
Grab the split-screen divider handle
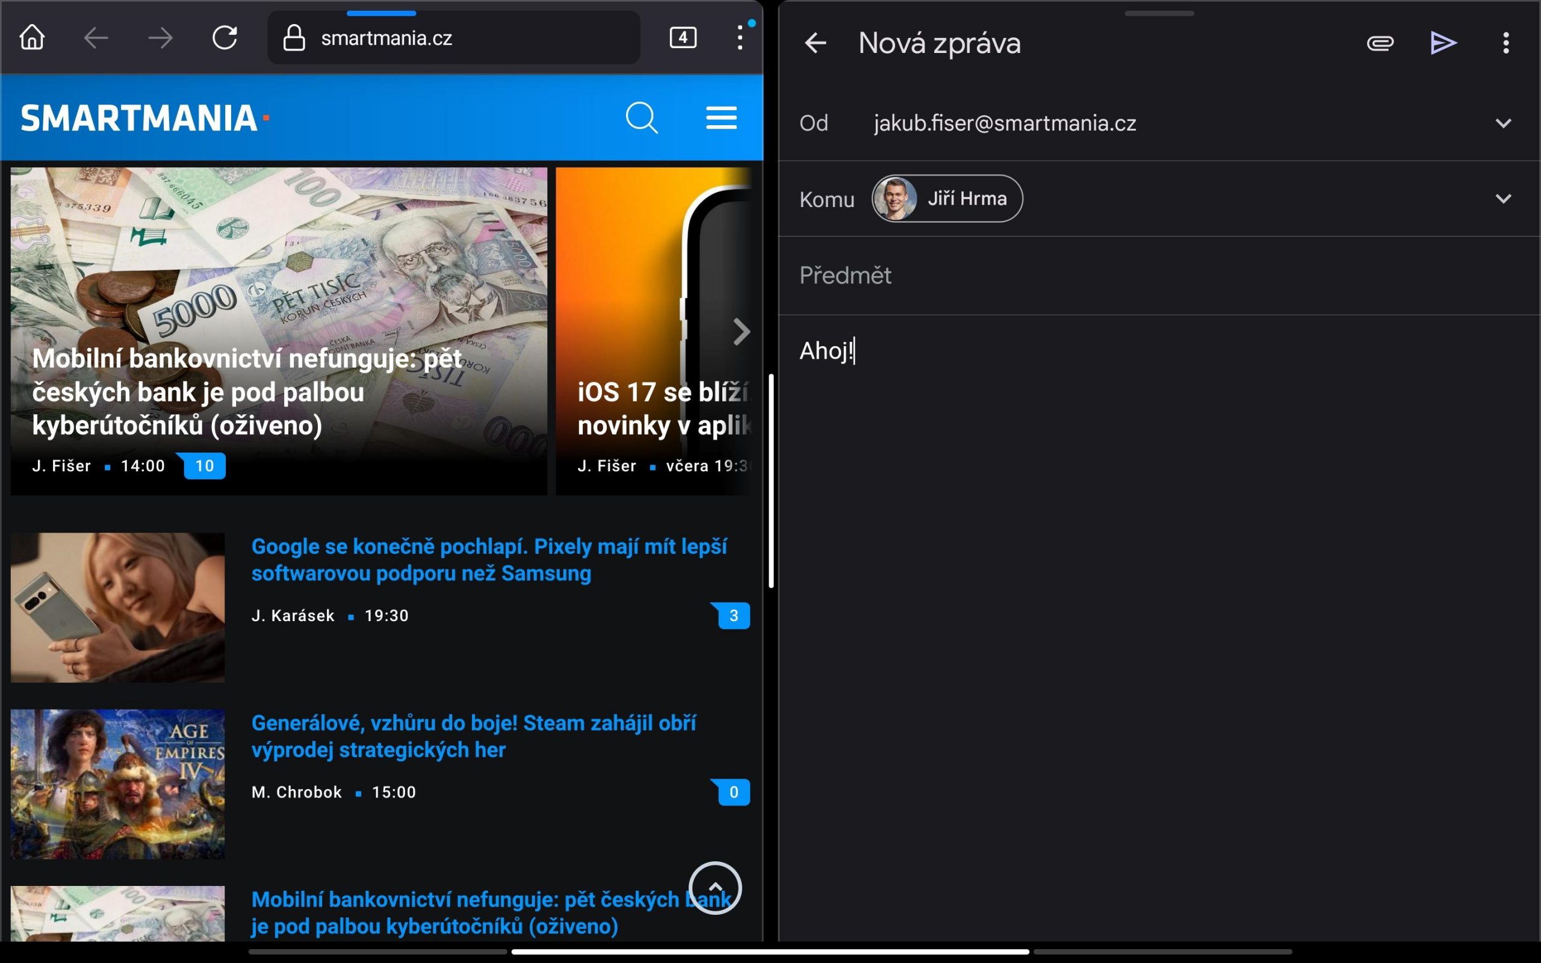pos(770,481)
